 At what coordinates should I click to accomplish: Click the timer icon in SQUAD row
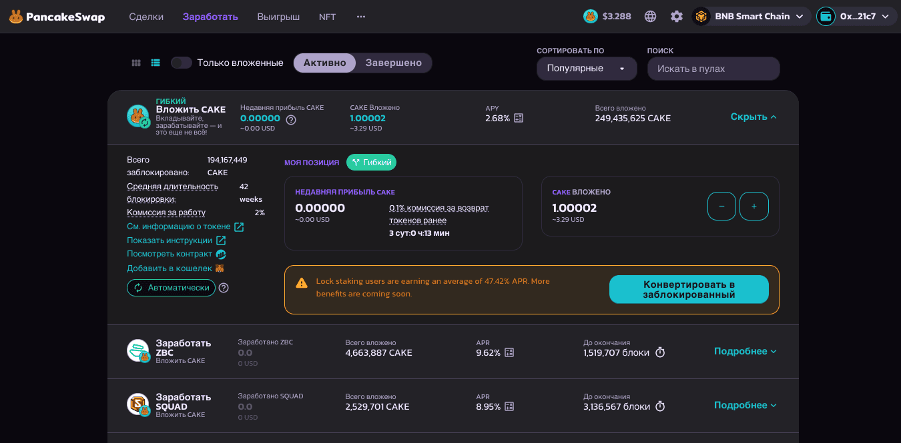coord(660,406)
